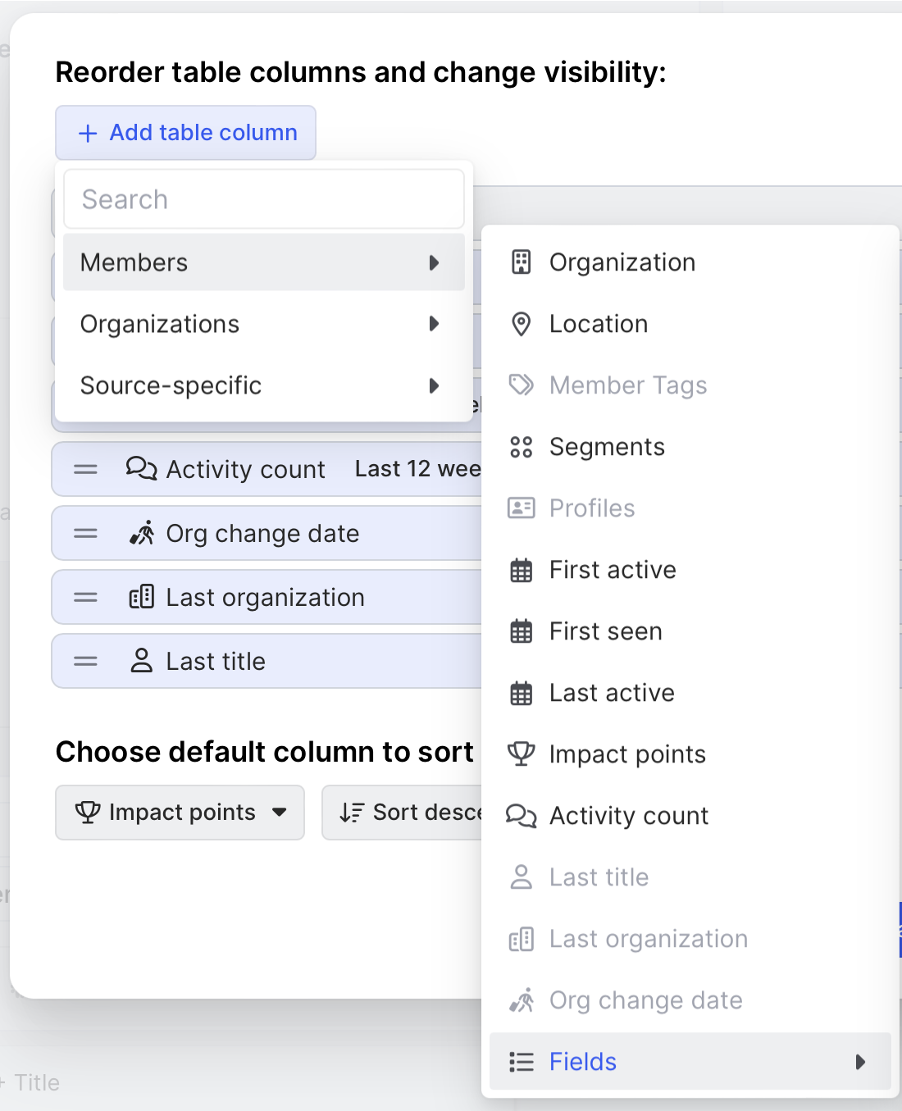
Task: Expand the Source-specific submenu arrow
Action: coord(434,385)
